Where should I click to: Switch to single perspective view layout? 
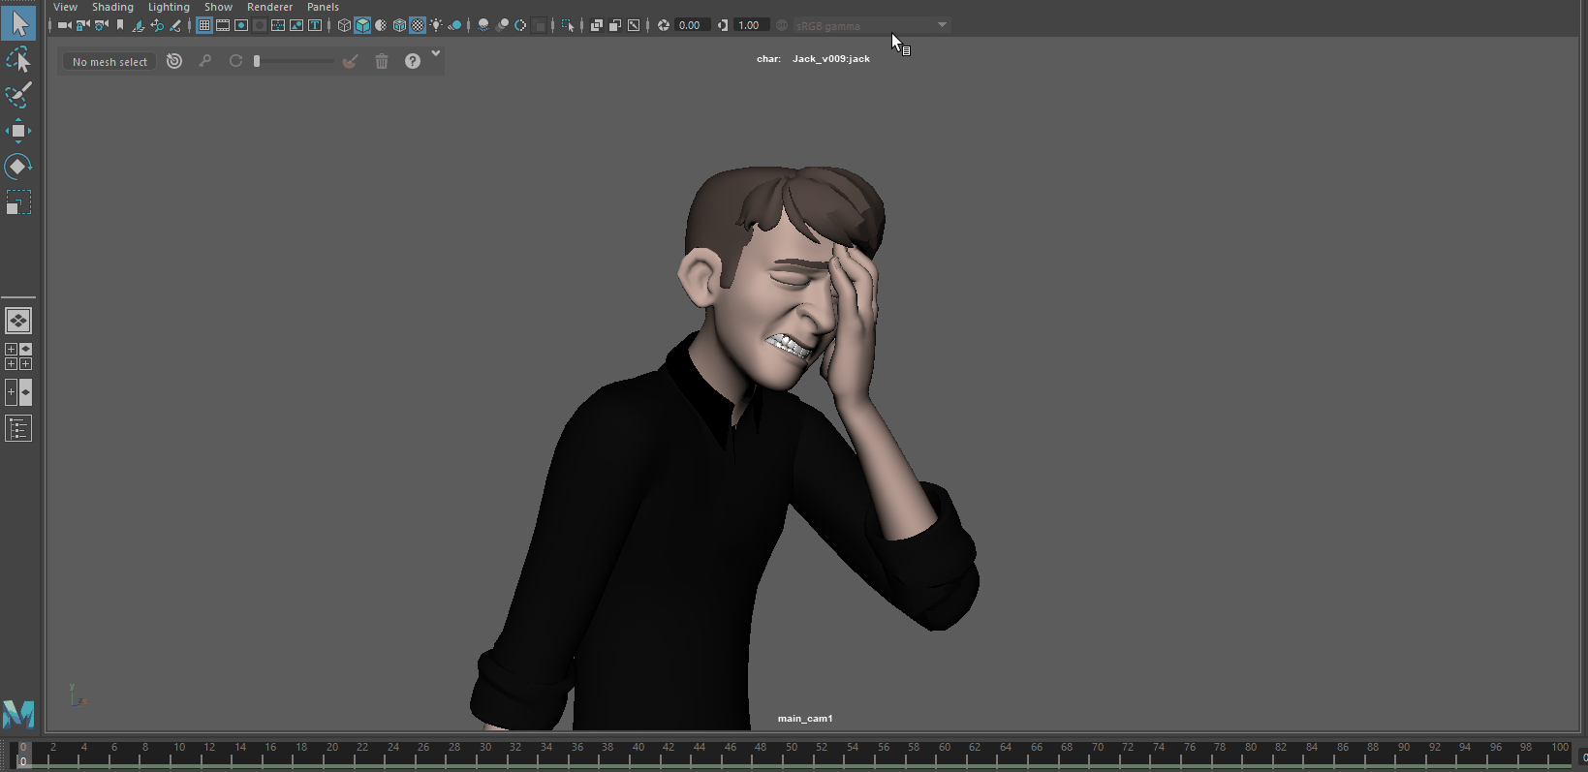[x=18, y=321]
